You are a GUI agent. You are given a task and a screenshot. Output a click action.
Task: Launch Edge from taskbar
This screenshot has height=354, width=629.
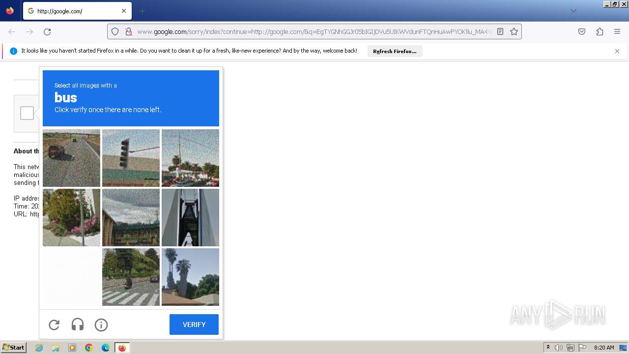(x=106, y=348)
